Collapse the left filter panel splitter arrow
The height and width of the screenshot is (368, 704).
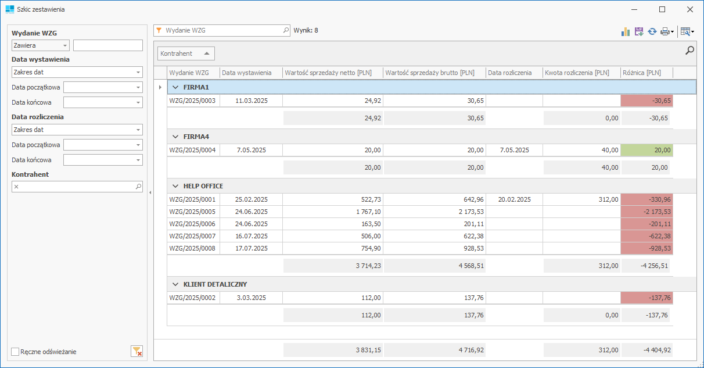coord(150,192)
